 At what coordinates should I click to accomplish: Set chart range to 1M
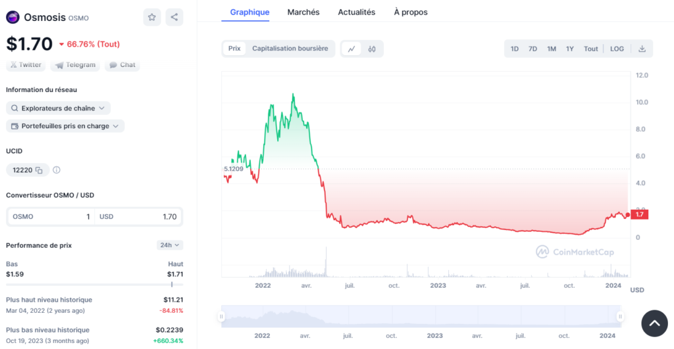coord(552,49)
